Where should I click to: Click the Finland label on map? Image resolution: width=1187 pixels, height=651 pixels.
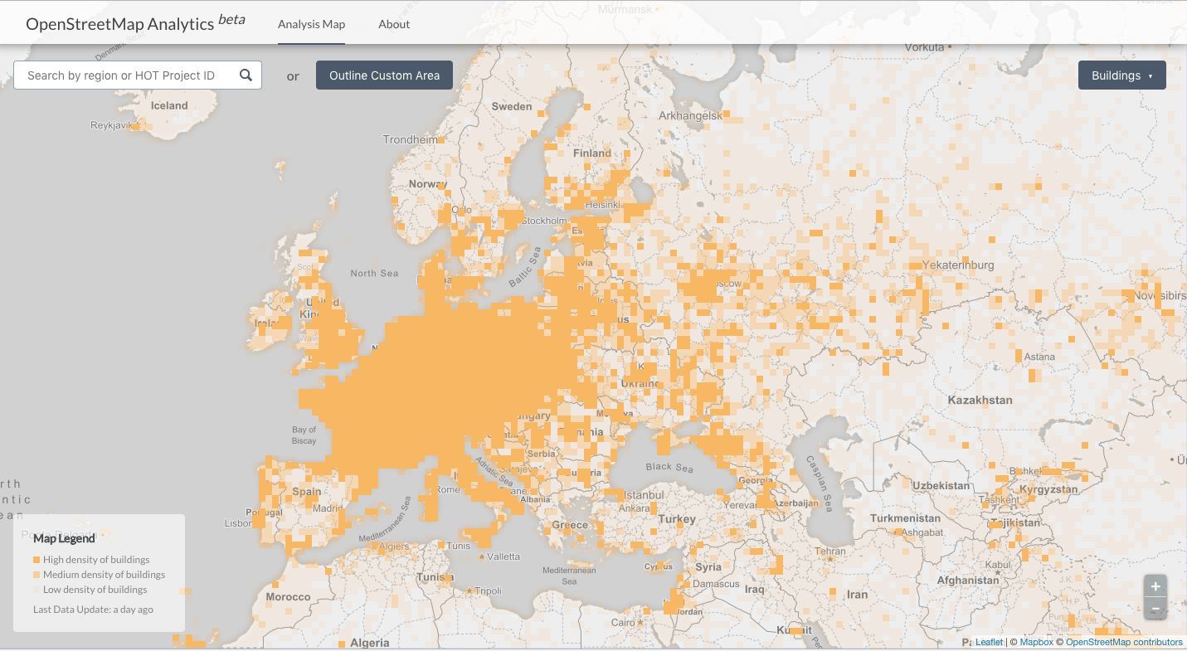(x=591, y=153)
